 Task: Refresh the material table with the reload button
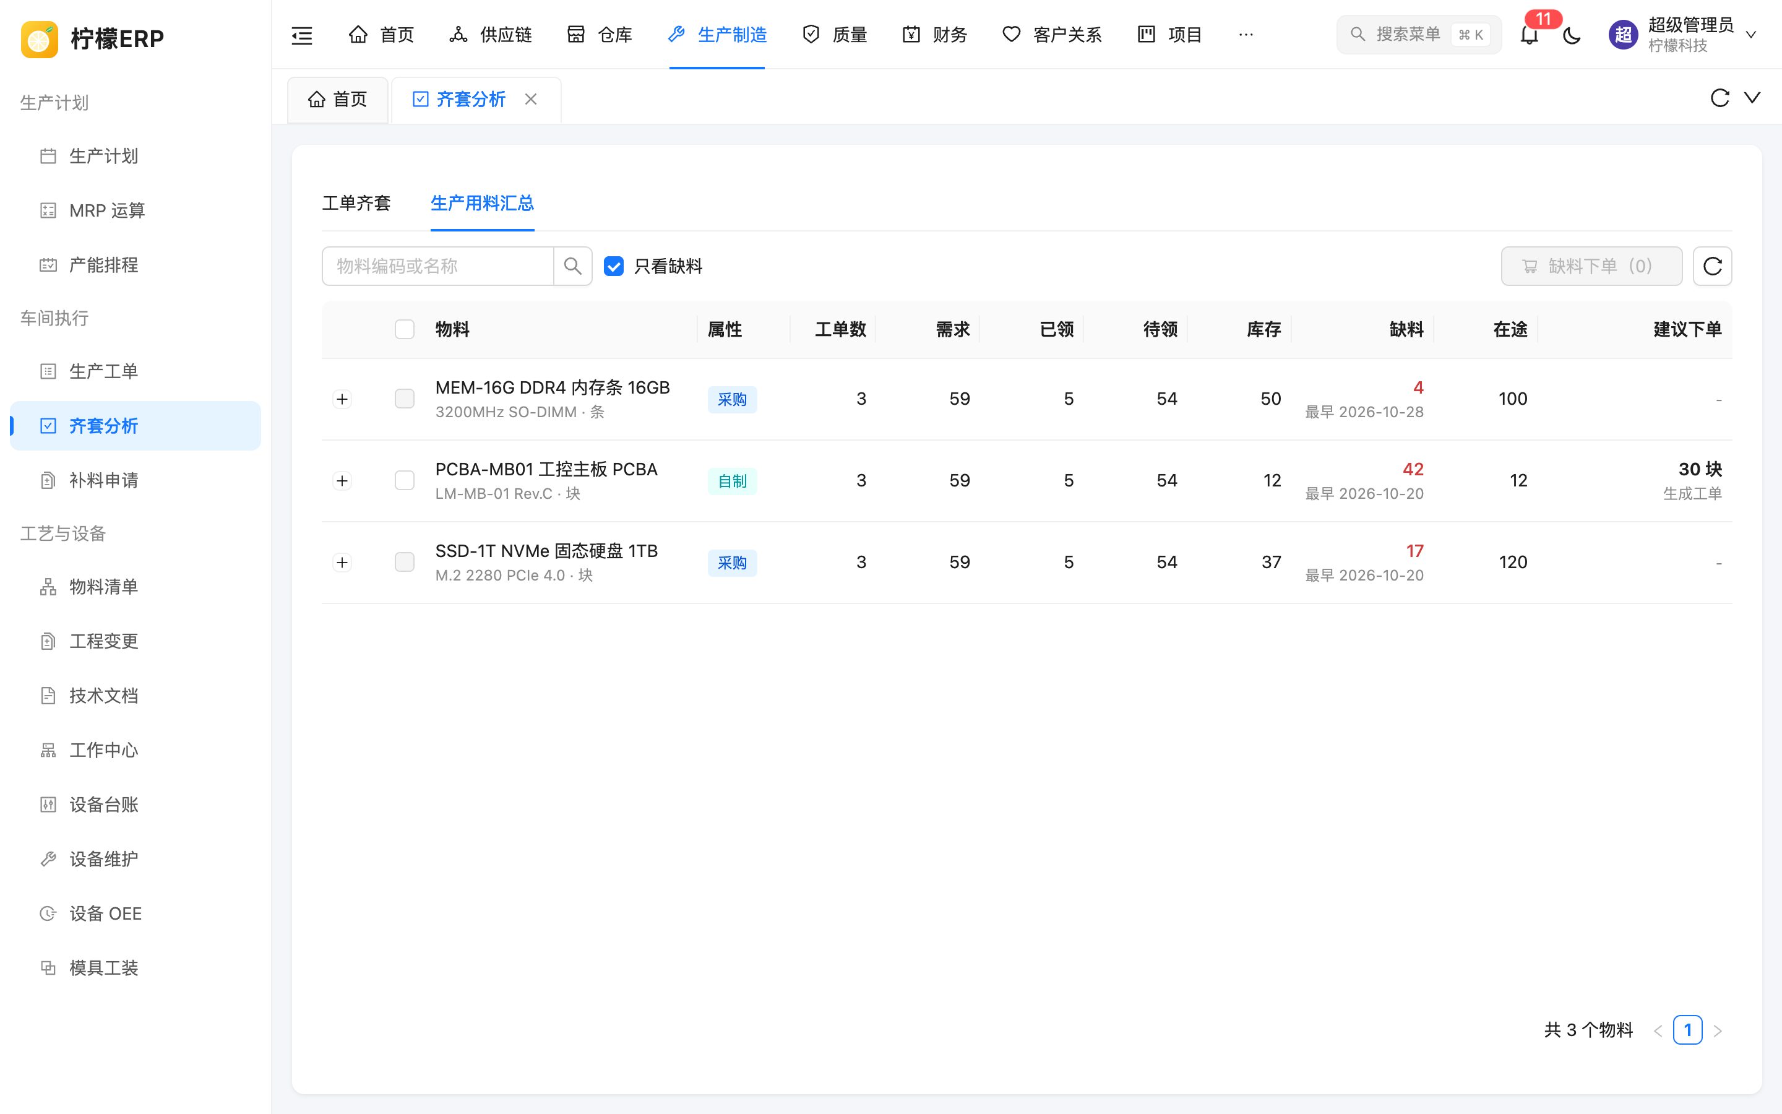coord(1712,266)
